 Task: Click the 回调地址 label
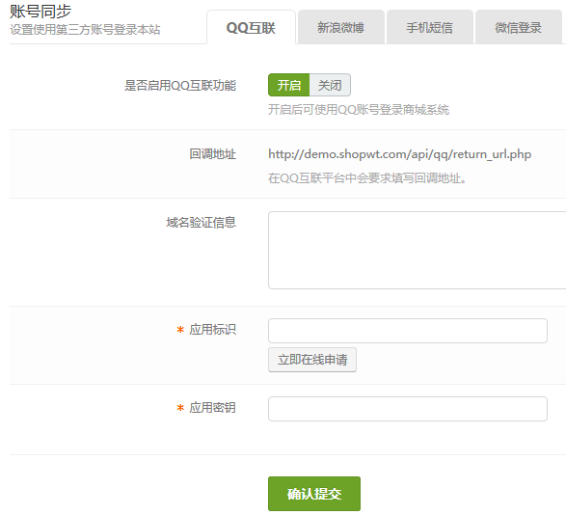pos(212,154)
